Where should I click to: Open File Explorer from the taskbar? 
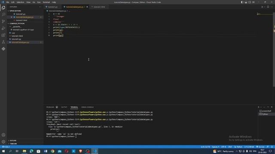click(24, 151)
